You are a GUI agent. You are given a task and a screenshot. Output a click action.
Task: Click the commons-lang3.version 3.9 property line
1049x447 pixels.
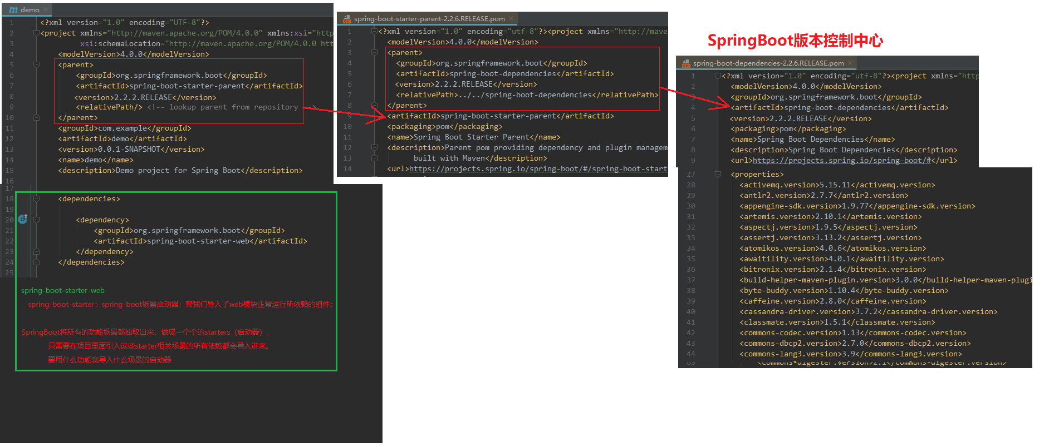coord(851,354)
